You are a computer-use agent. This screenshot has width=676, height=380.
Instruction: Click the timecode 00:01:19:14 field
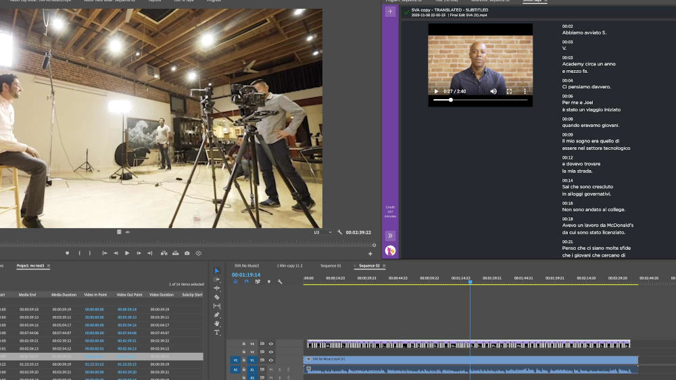246,275
